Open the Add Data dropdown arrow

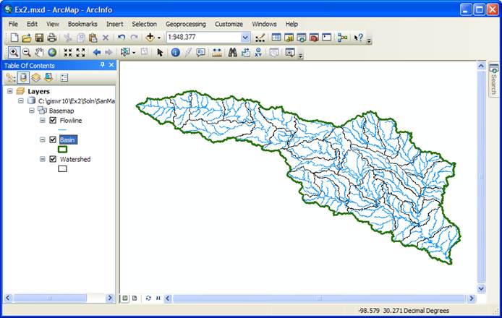(x=159, y=38)
